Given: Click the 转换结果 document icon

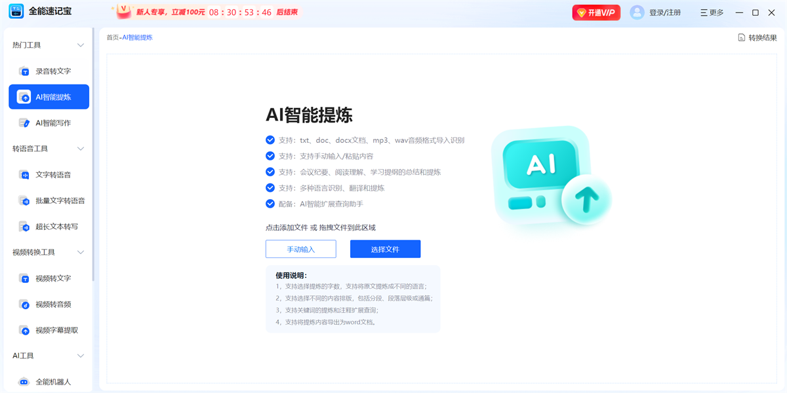Looking at the screenshot, I should (x=742, y=37).
